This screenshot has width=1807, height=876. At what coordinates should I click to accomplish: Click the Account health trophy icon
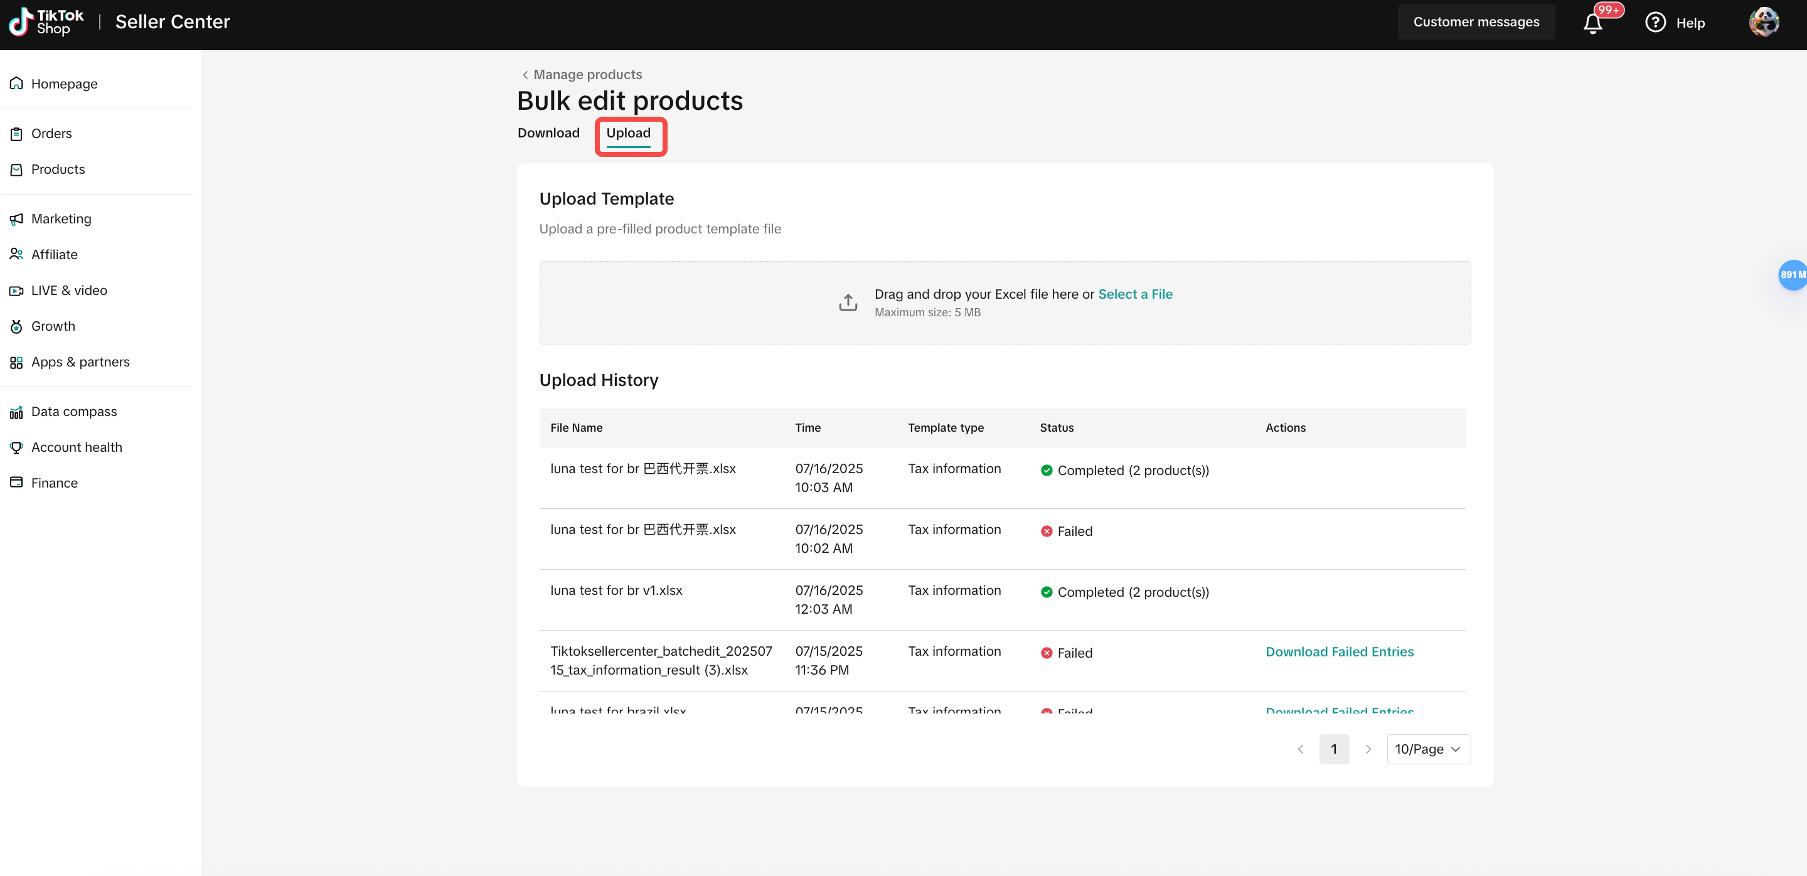(x=16, y=447)
